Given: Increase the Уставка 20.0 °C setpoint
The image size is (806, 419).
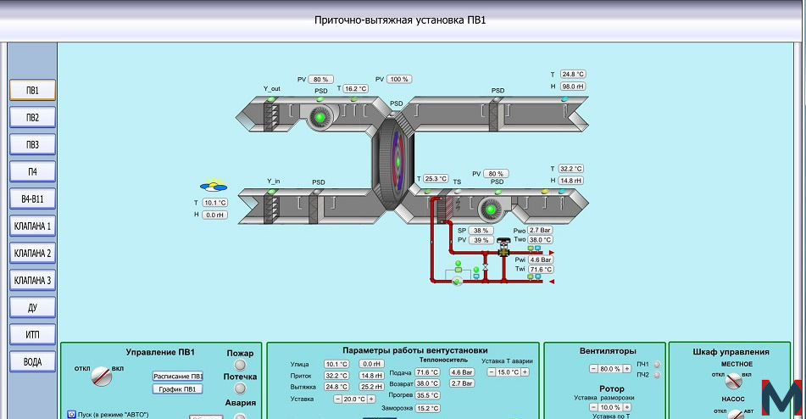Looking at the screenshot, I should click(371, 399).
